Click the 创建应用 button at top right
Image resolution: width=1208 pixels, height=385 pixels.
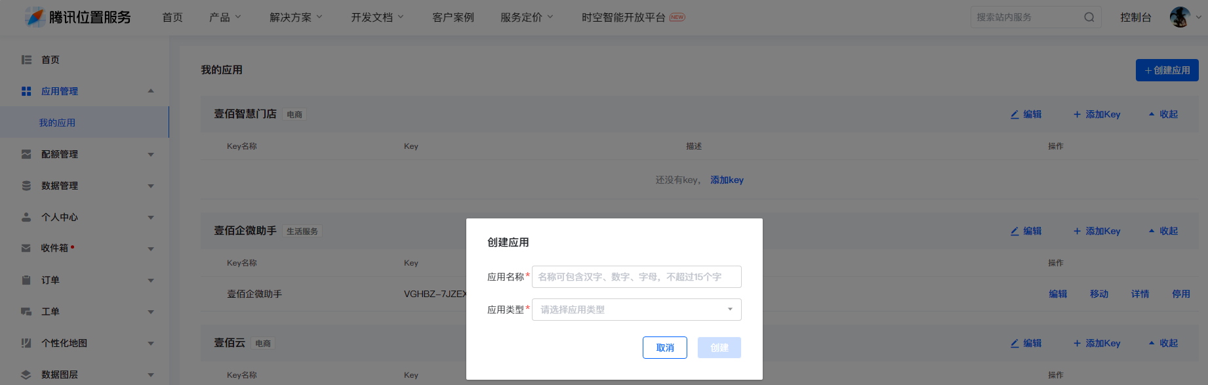(x=1167, y=70)
